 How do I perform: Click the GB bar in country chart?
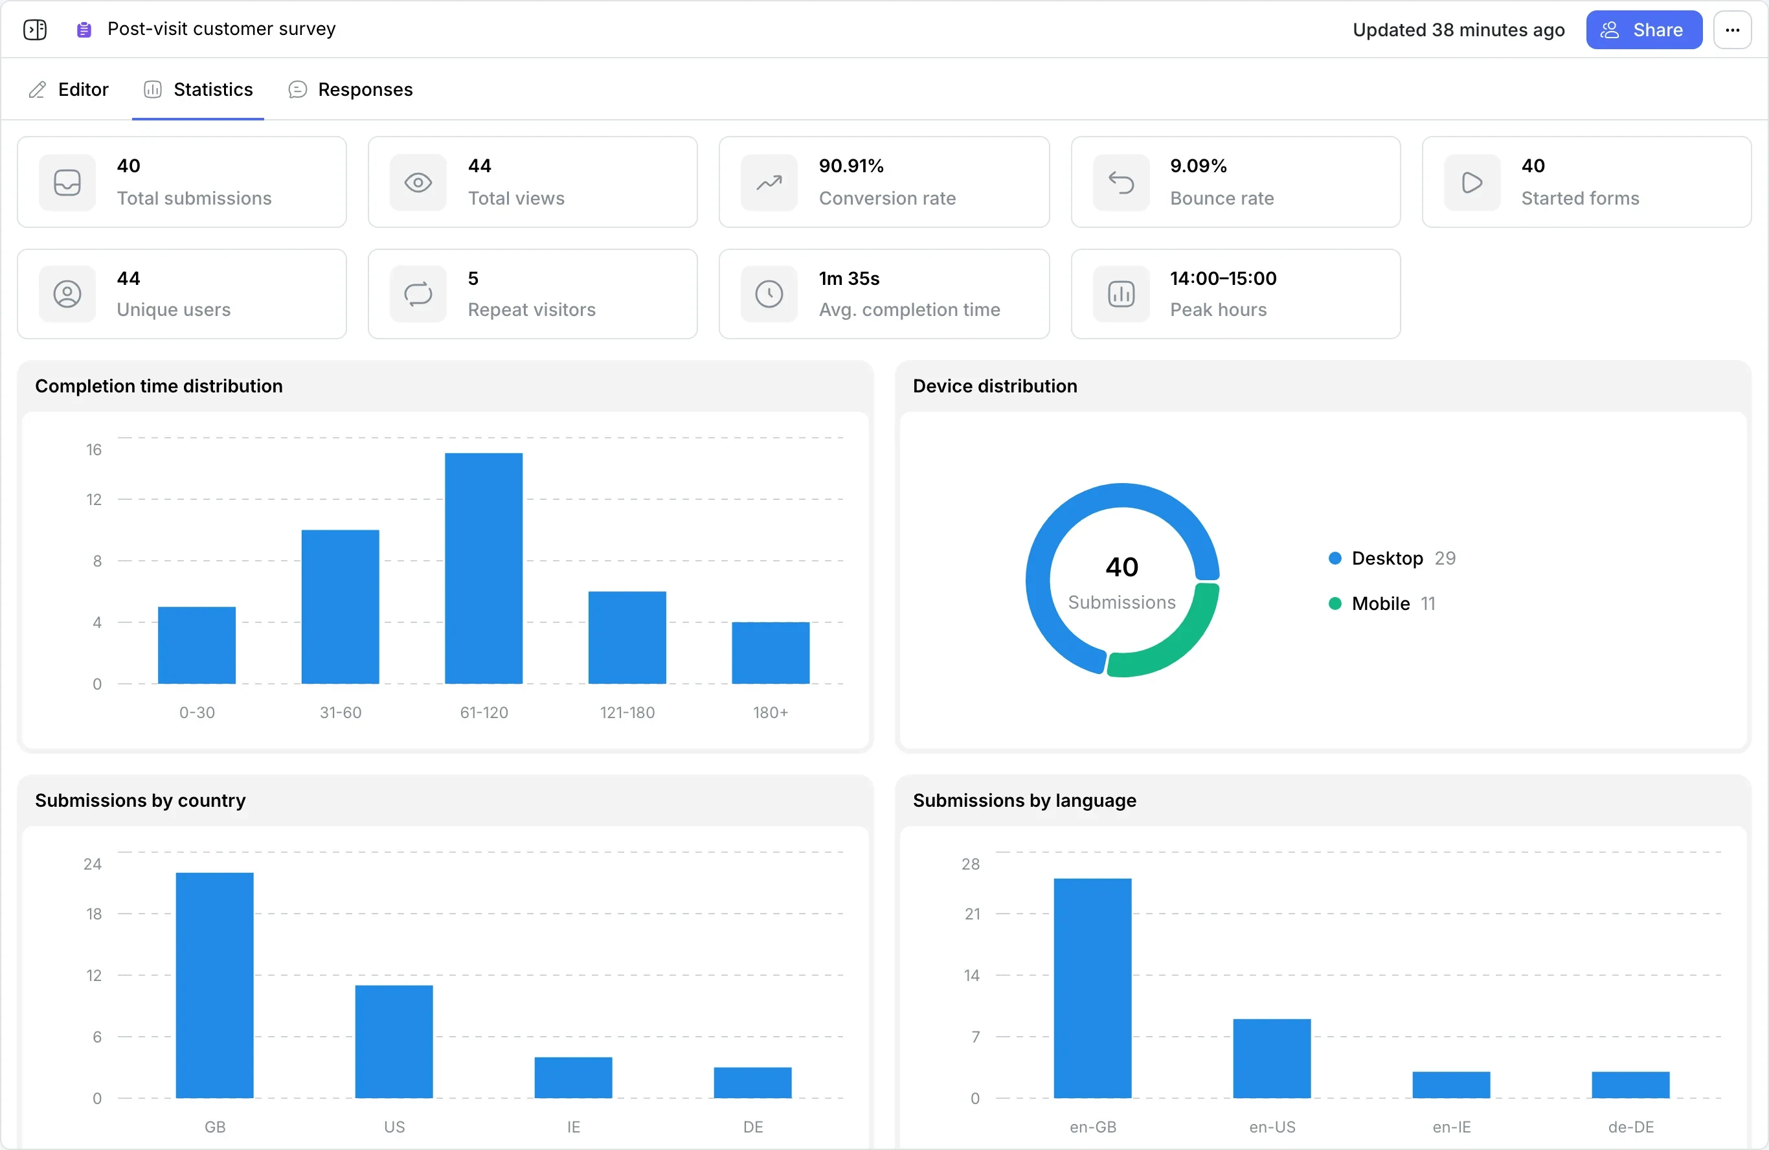215,986
